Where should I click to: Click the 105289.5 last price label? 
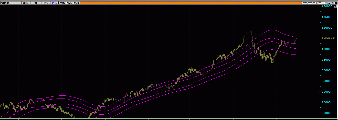(329, 38)
